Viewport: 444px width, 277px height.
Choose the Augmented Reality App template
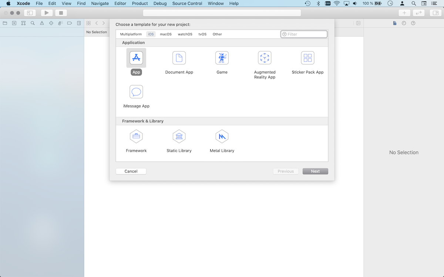265,58
